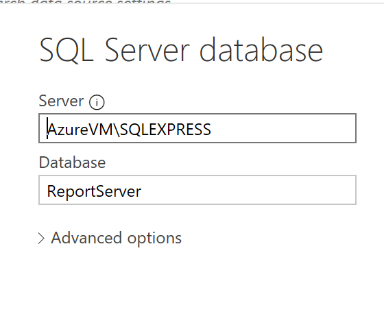This screenshot has width=384, height=327.
Task: Click the word Advanced beside the chevron
Action: pos(86,237)
